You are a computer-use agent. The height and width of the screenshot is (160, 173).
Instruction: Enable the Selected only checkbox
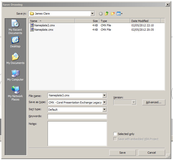[115, 134]
